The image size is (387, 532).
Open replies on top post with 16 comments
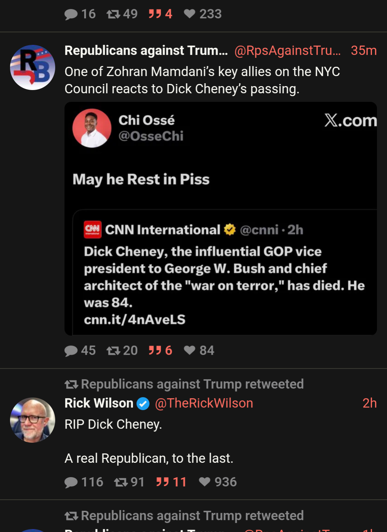click(71, 14)
